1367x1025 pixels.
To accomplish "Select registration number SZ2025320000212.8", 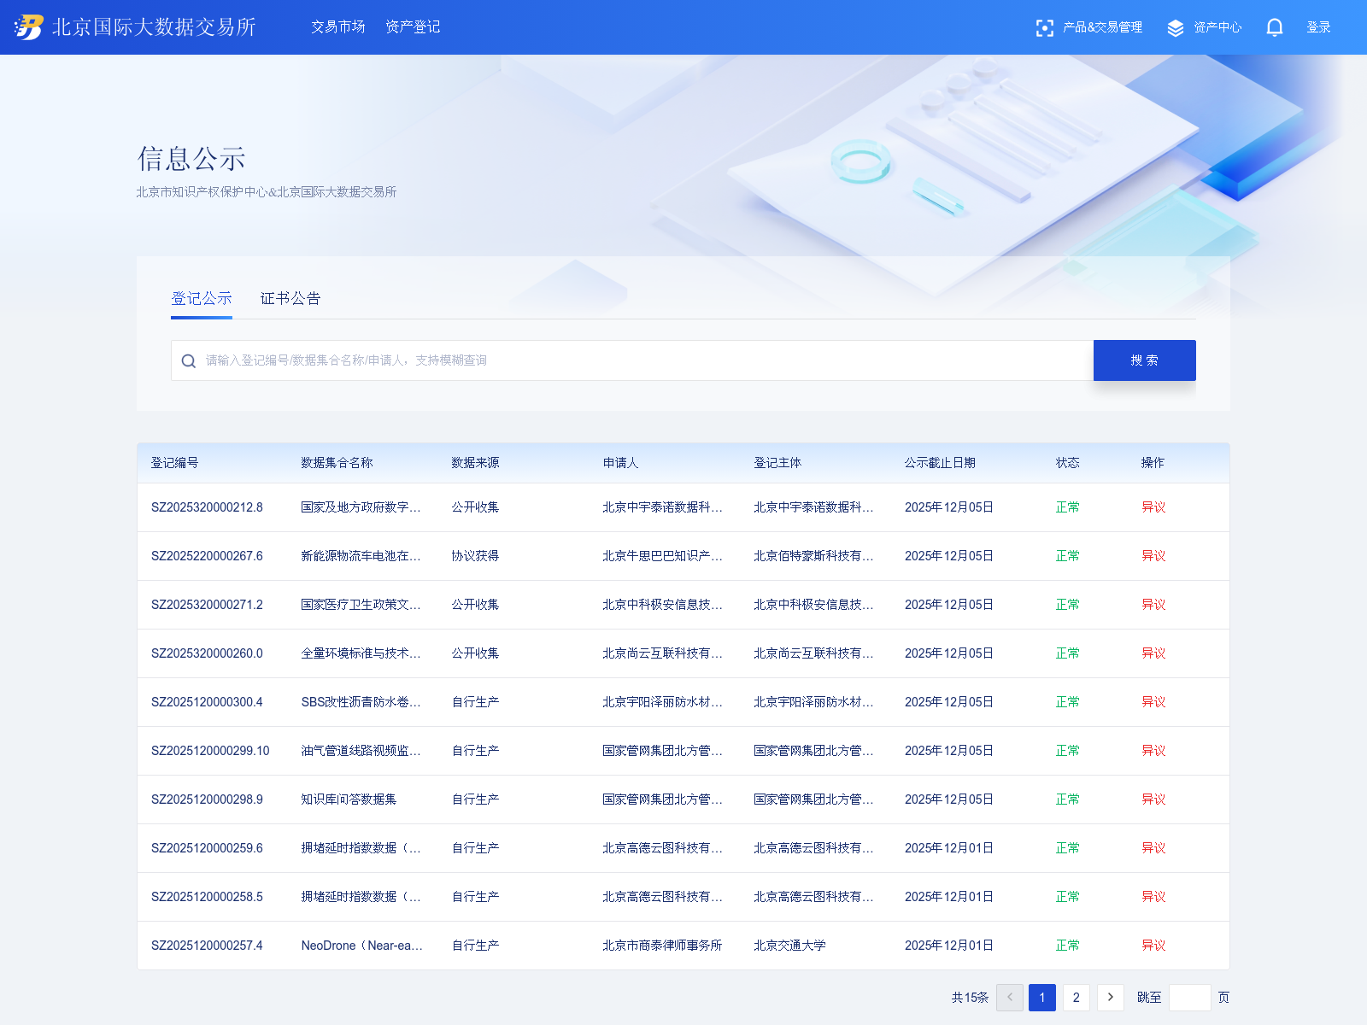I will pyautogui.click(x=207, y=507).
